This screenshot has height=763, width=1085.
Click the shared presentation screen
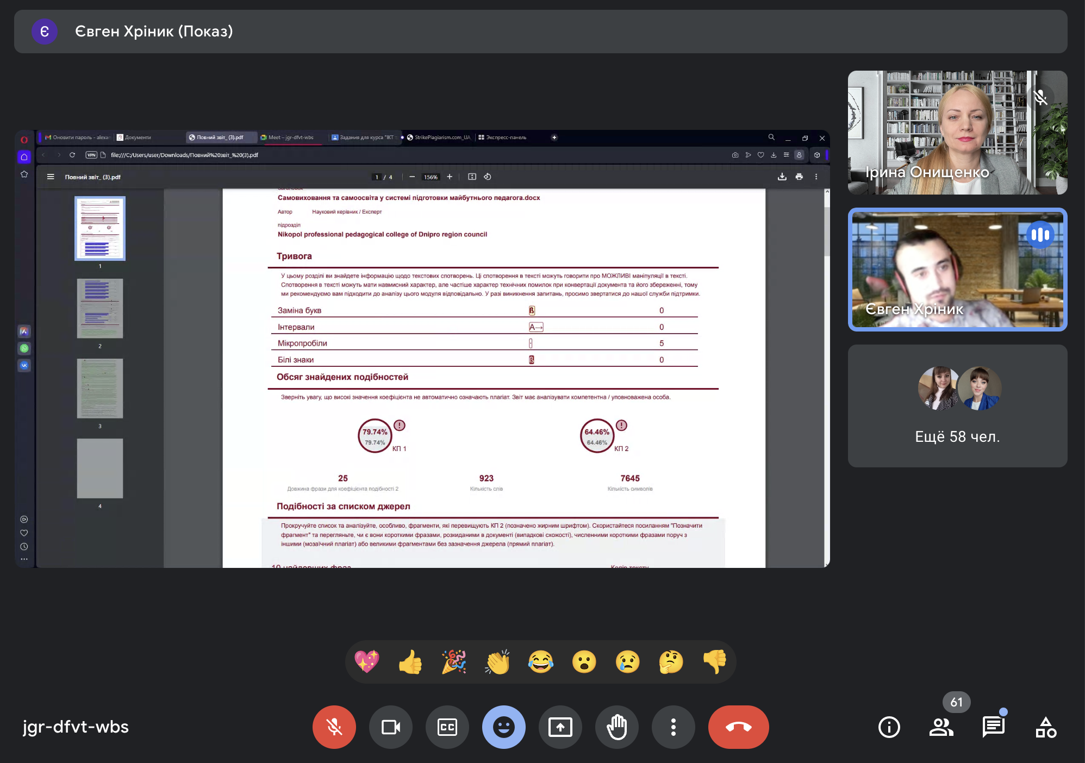422,349
